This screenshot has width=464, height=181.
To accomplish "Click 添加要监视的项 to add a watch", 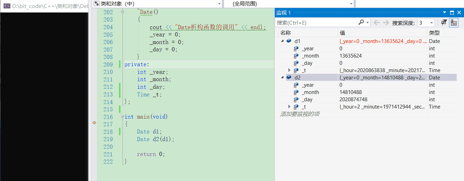I will (300, 114).
